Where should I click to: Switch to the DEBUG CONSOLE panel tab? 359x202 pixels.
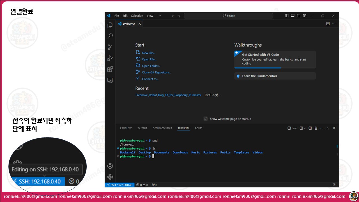[162, 128]
